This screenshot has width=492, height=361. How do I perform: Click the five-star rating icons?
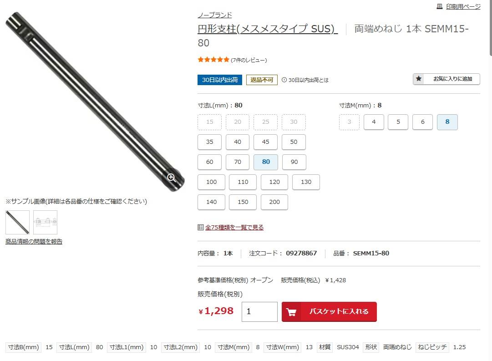point(213,60)
